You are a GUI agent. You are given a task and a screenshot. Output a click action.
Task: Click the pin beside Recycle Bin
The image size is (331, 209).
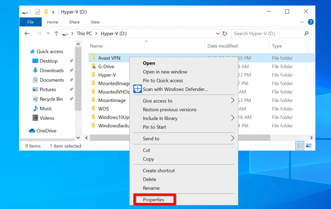pyautogui.click(x=71, y=99)
